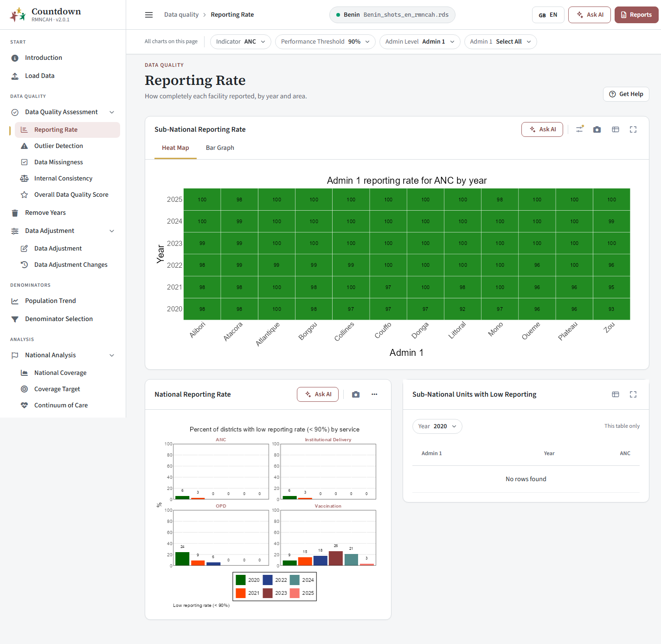Open Remove Years page

point(63,213)
